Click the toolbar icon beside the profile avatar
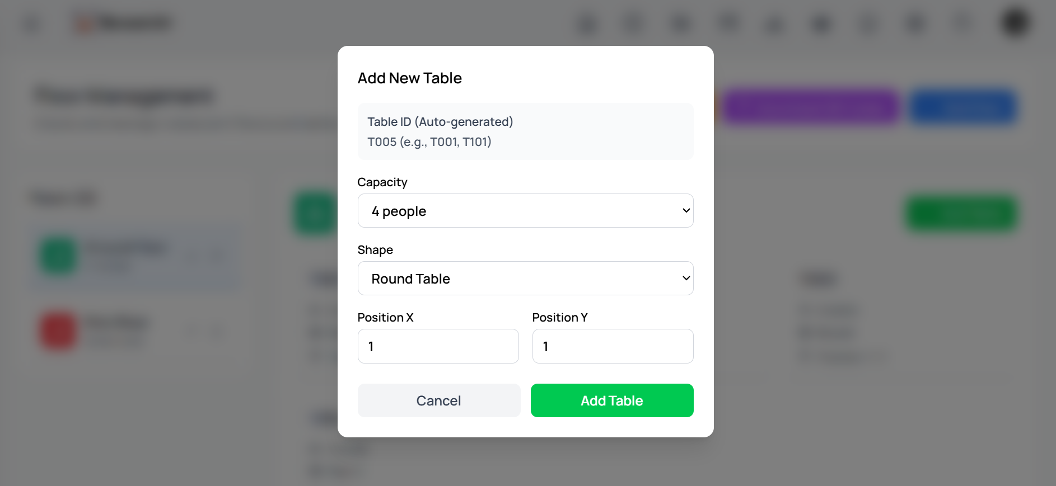 click(962, 23)
